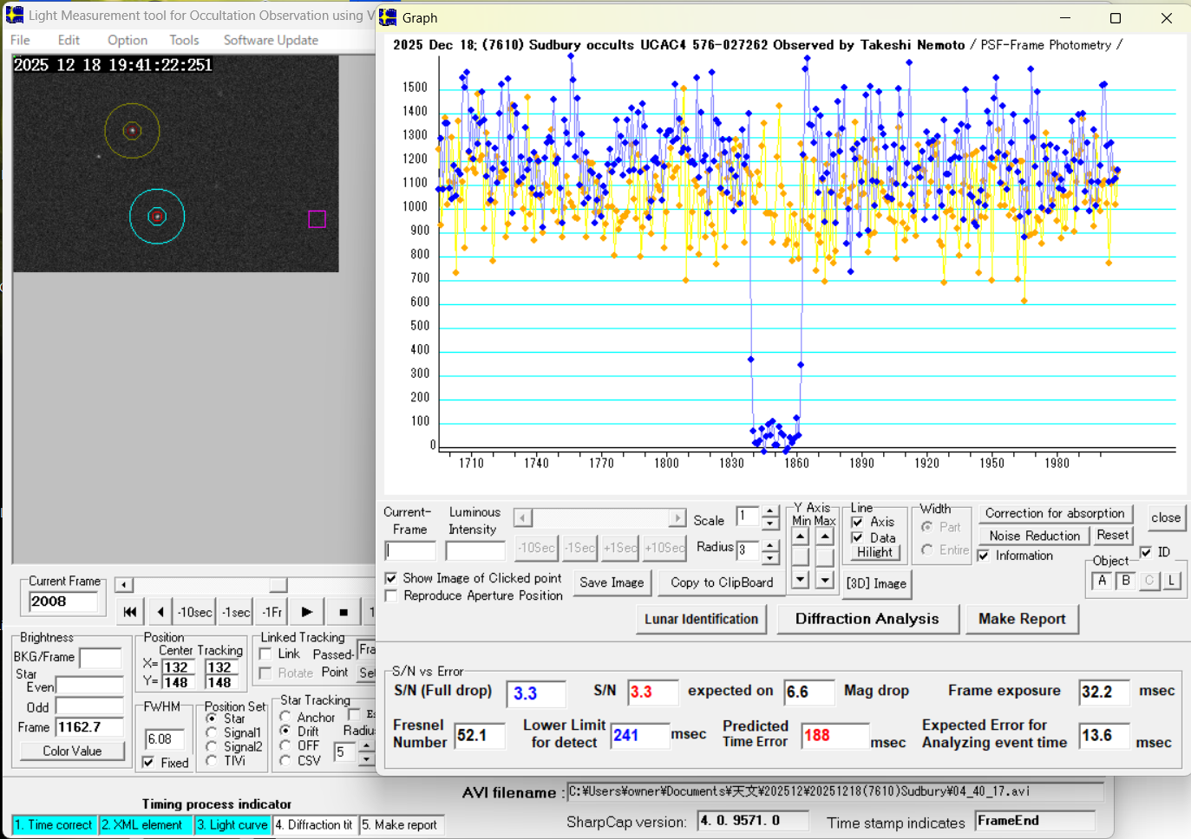This screenshot has height=839, width=1191.
Task: Disable Show Image of Clicked point
Action: pyautogui.click(x=391, y=578)
